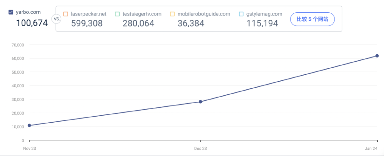Screen dimensions: 384x156
Task: Select the Jan 24 data point
Action: tap(377, 56)
